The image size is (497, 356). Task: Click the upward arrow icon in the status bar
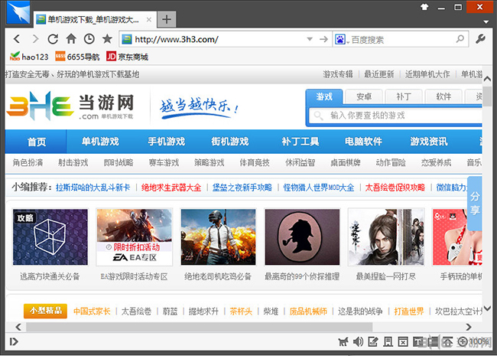pos(447,341)
